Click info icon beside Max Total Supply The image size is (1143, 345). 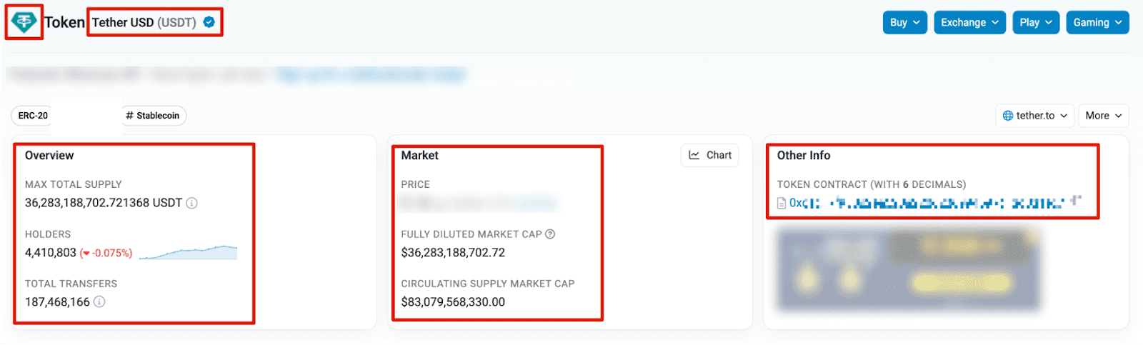(x=191, y=203)
